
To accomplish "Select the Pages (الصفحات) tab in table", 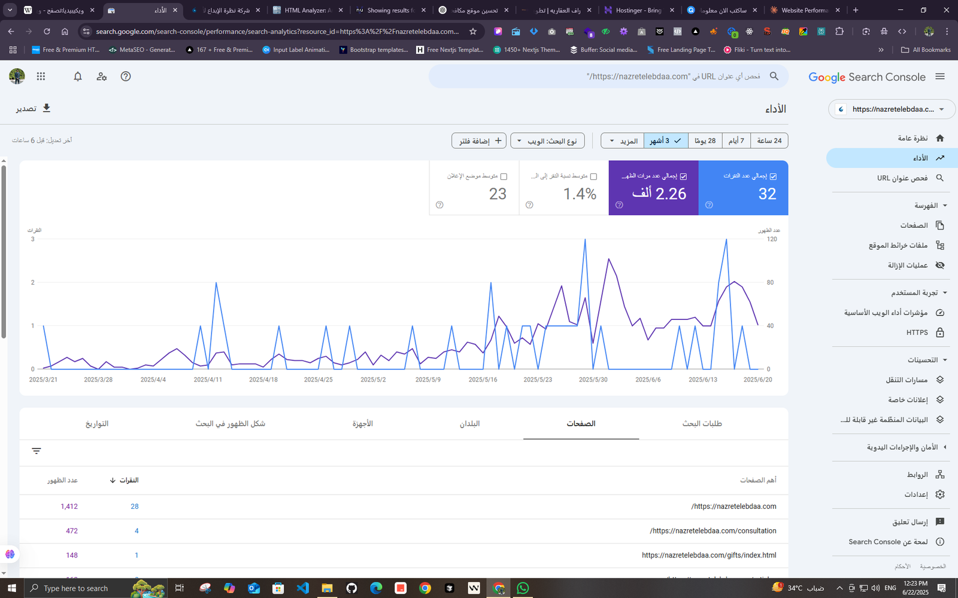I will [x=581, y=423].
